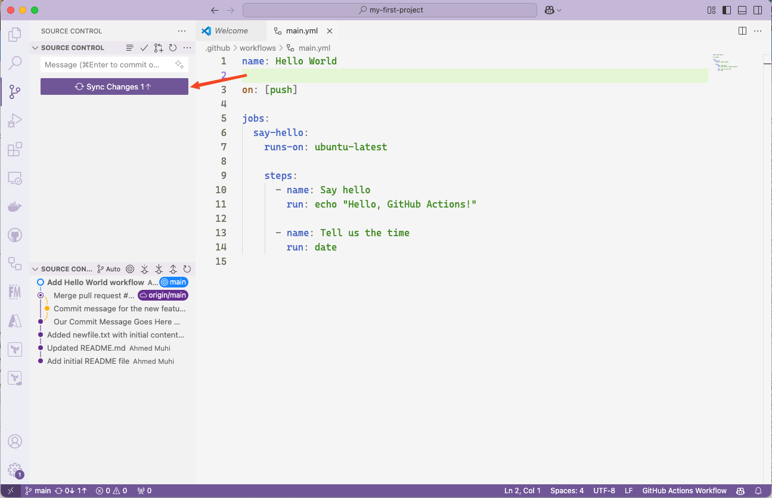This screenshot has width=772, height=498.
Task: Open the Manage gear with update badge
Action: 15,470
